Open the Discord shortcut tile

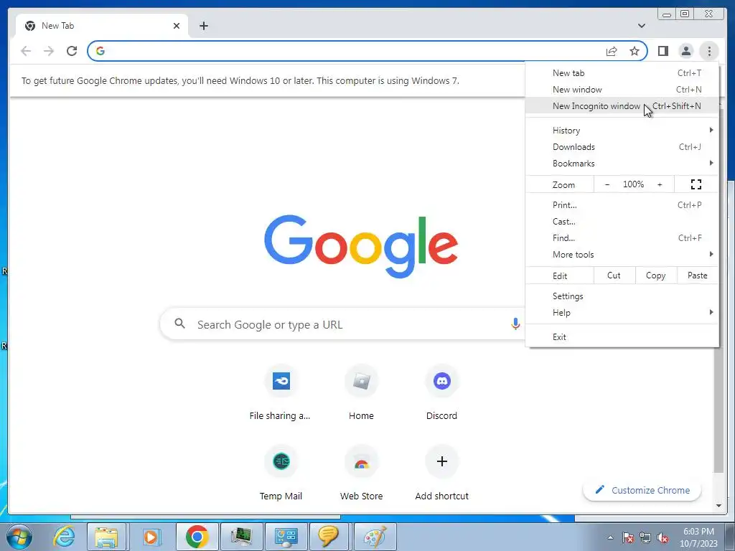point(441,394)
